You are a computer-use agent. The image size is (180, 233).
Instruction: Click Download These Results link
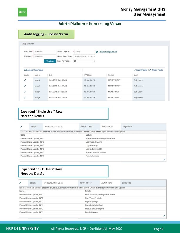coord(34,70)
